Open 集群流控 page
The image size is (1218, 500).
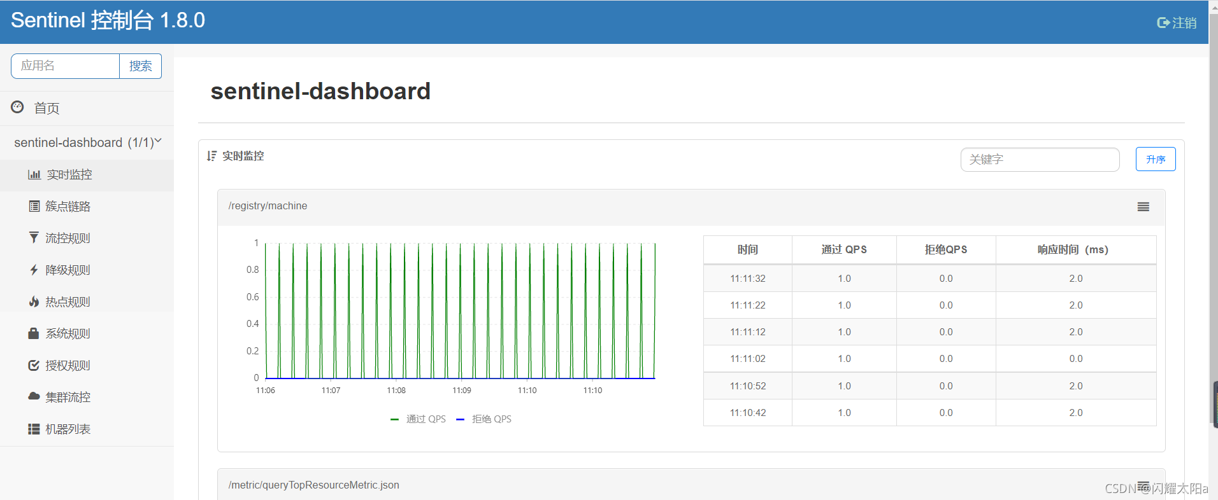point(87,398)
